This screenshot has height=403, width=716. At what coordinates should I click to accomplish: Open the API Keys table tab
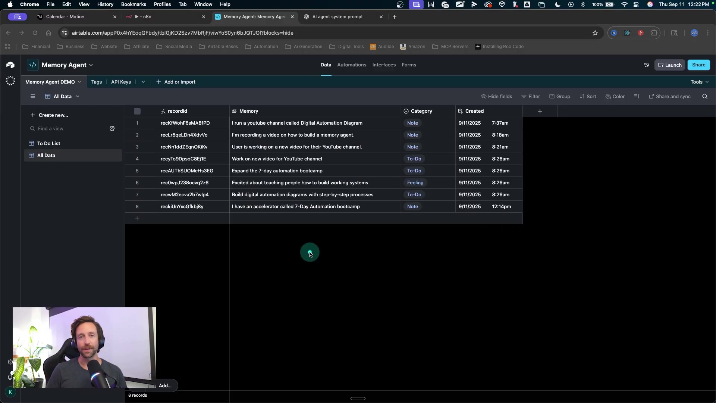coord(121,82)
